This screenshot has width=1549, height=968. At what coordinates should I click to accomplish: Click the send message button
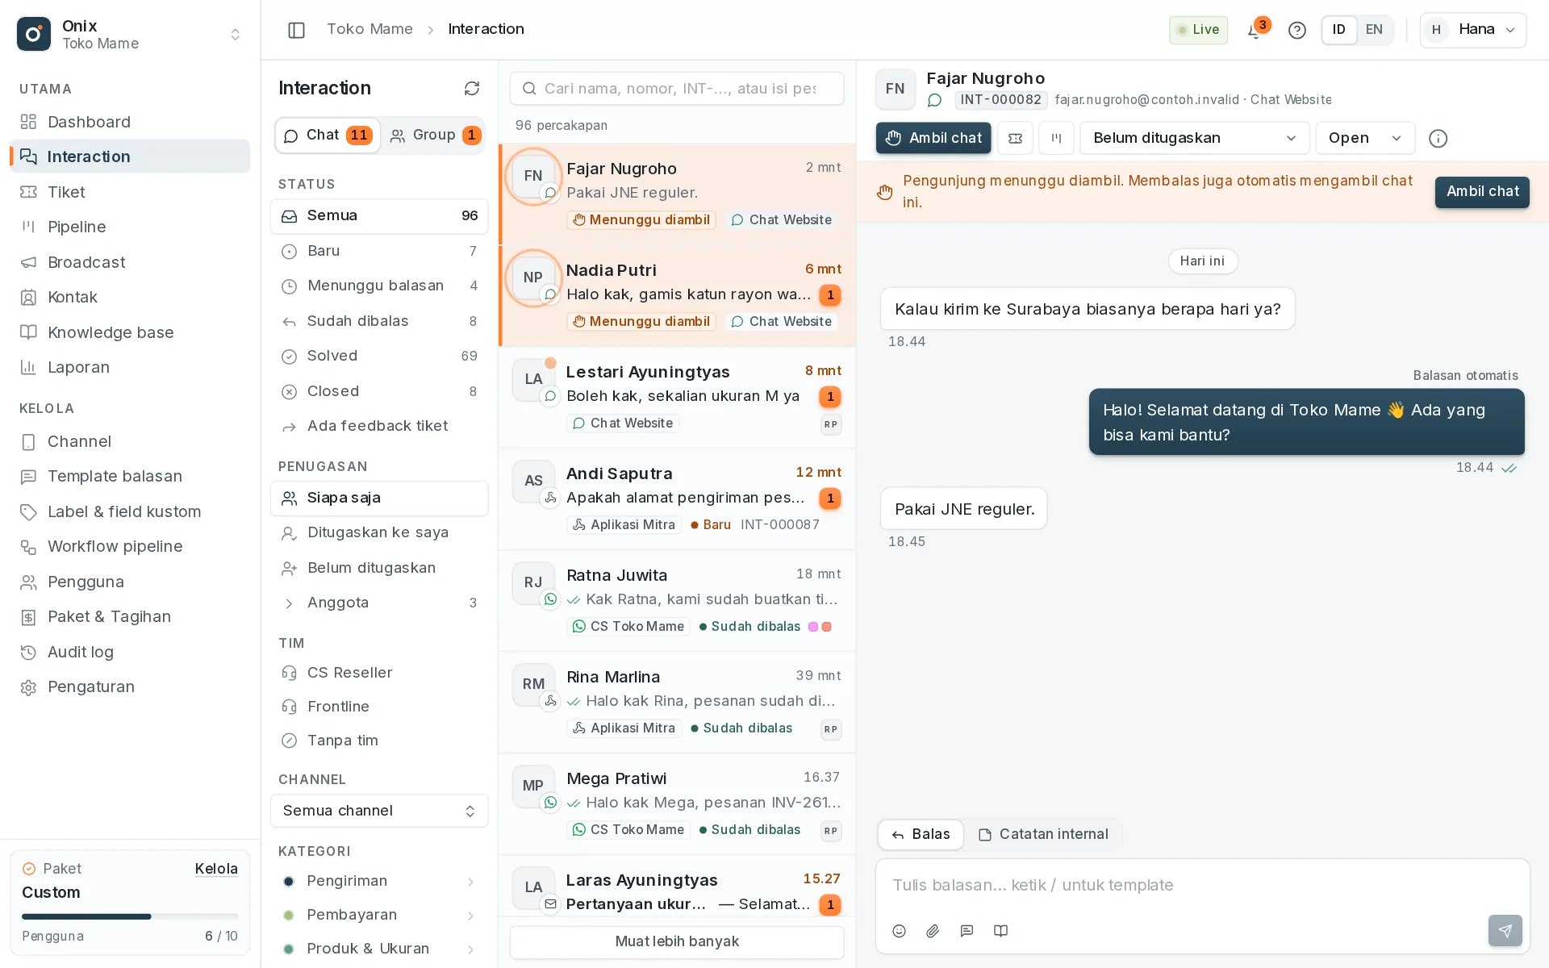coord(1505,931)
